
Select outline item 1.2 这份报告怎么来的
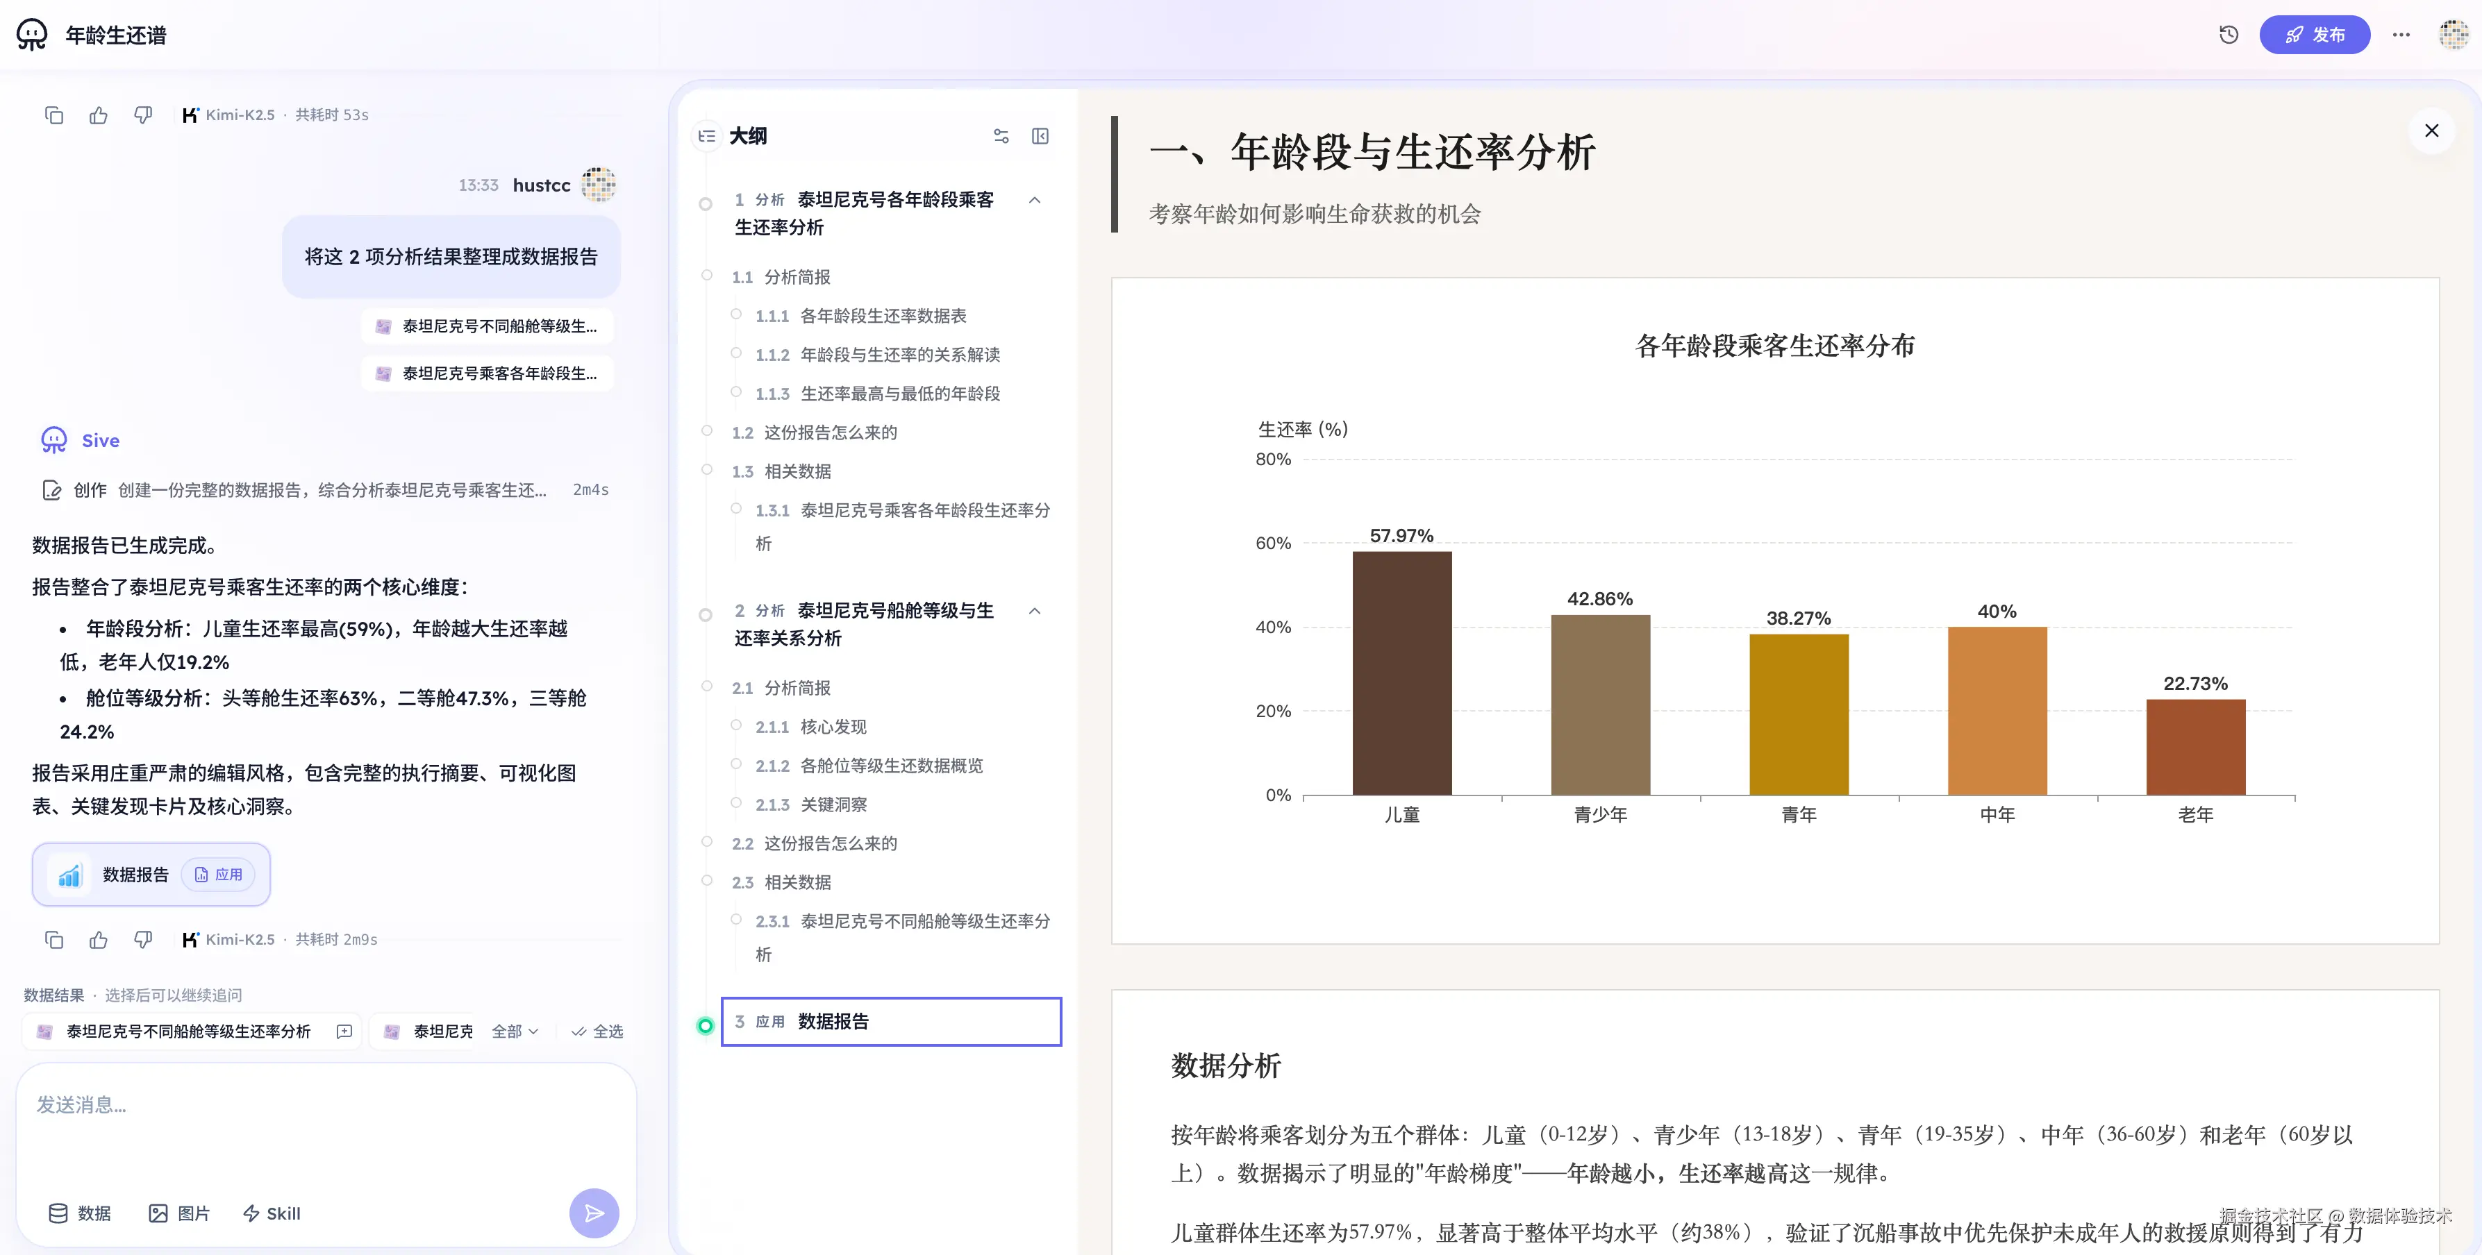(x=814, y=432)
